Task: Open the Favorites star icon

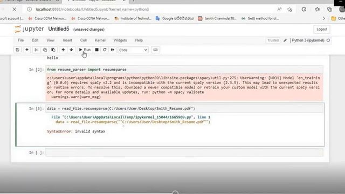Action: coord(317,9)
